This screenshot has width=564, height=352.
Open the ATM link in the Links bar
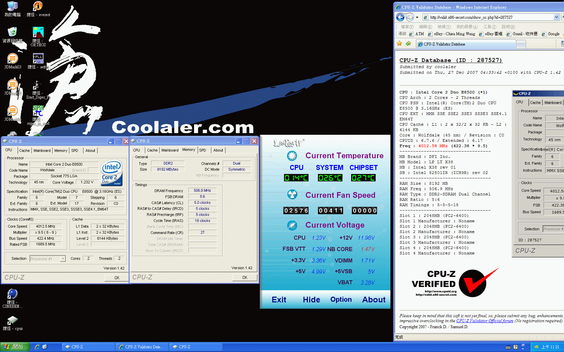(x=417, y=34)
